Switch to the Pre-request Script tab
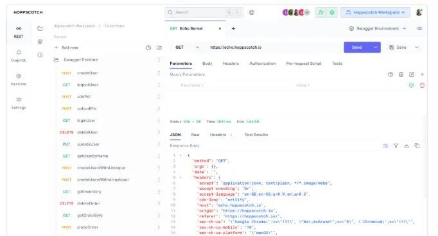Viewport: 438px width, 236px height. (x=304, y=63)
